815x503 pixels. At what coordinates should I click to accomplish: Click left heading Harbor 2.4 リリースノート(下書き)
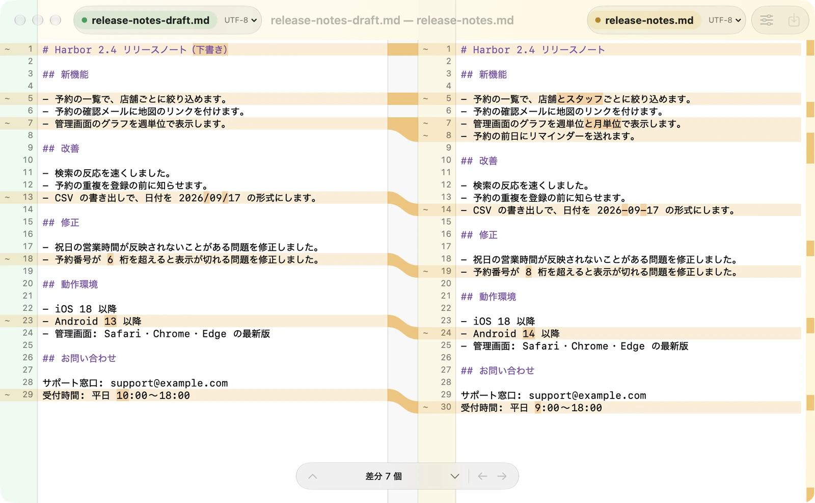pyautogui.click(x=135, y=49)
